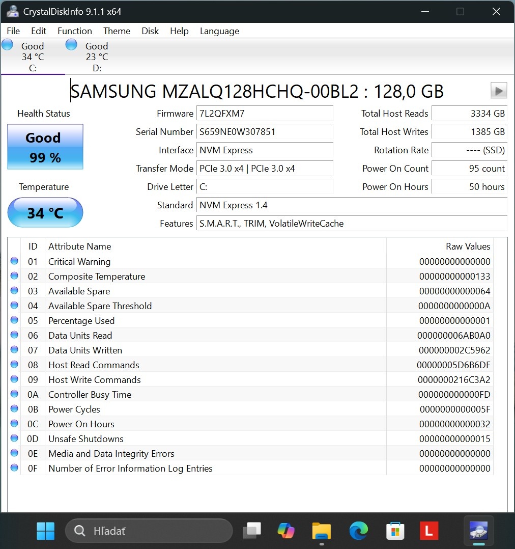Image resolution: width=515 pixels, height=549 pixels.
Task: Open Microsoft Edge from the taskbar
Action: [x=358, y=531]
